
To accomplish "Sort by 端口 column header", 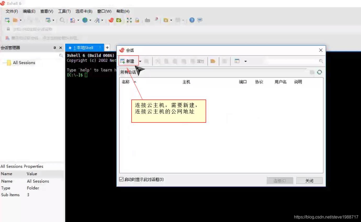I will [243, 82].
